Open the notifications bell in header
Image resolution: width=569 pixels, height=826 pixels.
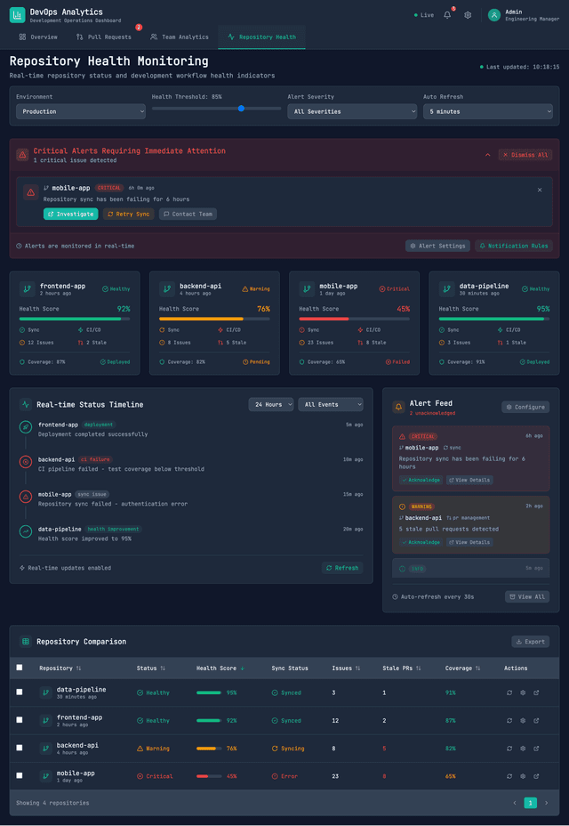[447, 15]
